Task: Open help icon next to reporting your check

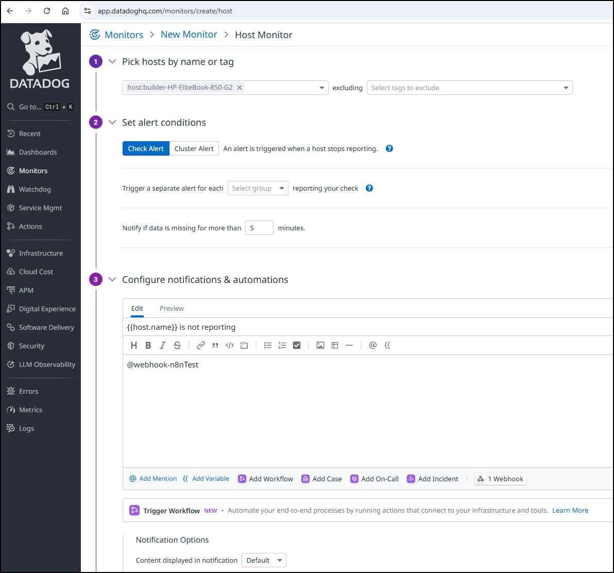Action: [369, 189]
